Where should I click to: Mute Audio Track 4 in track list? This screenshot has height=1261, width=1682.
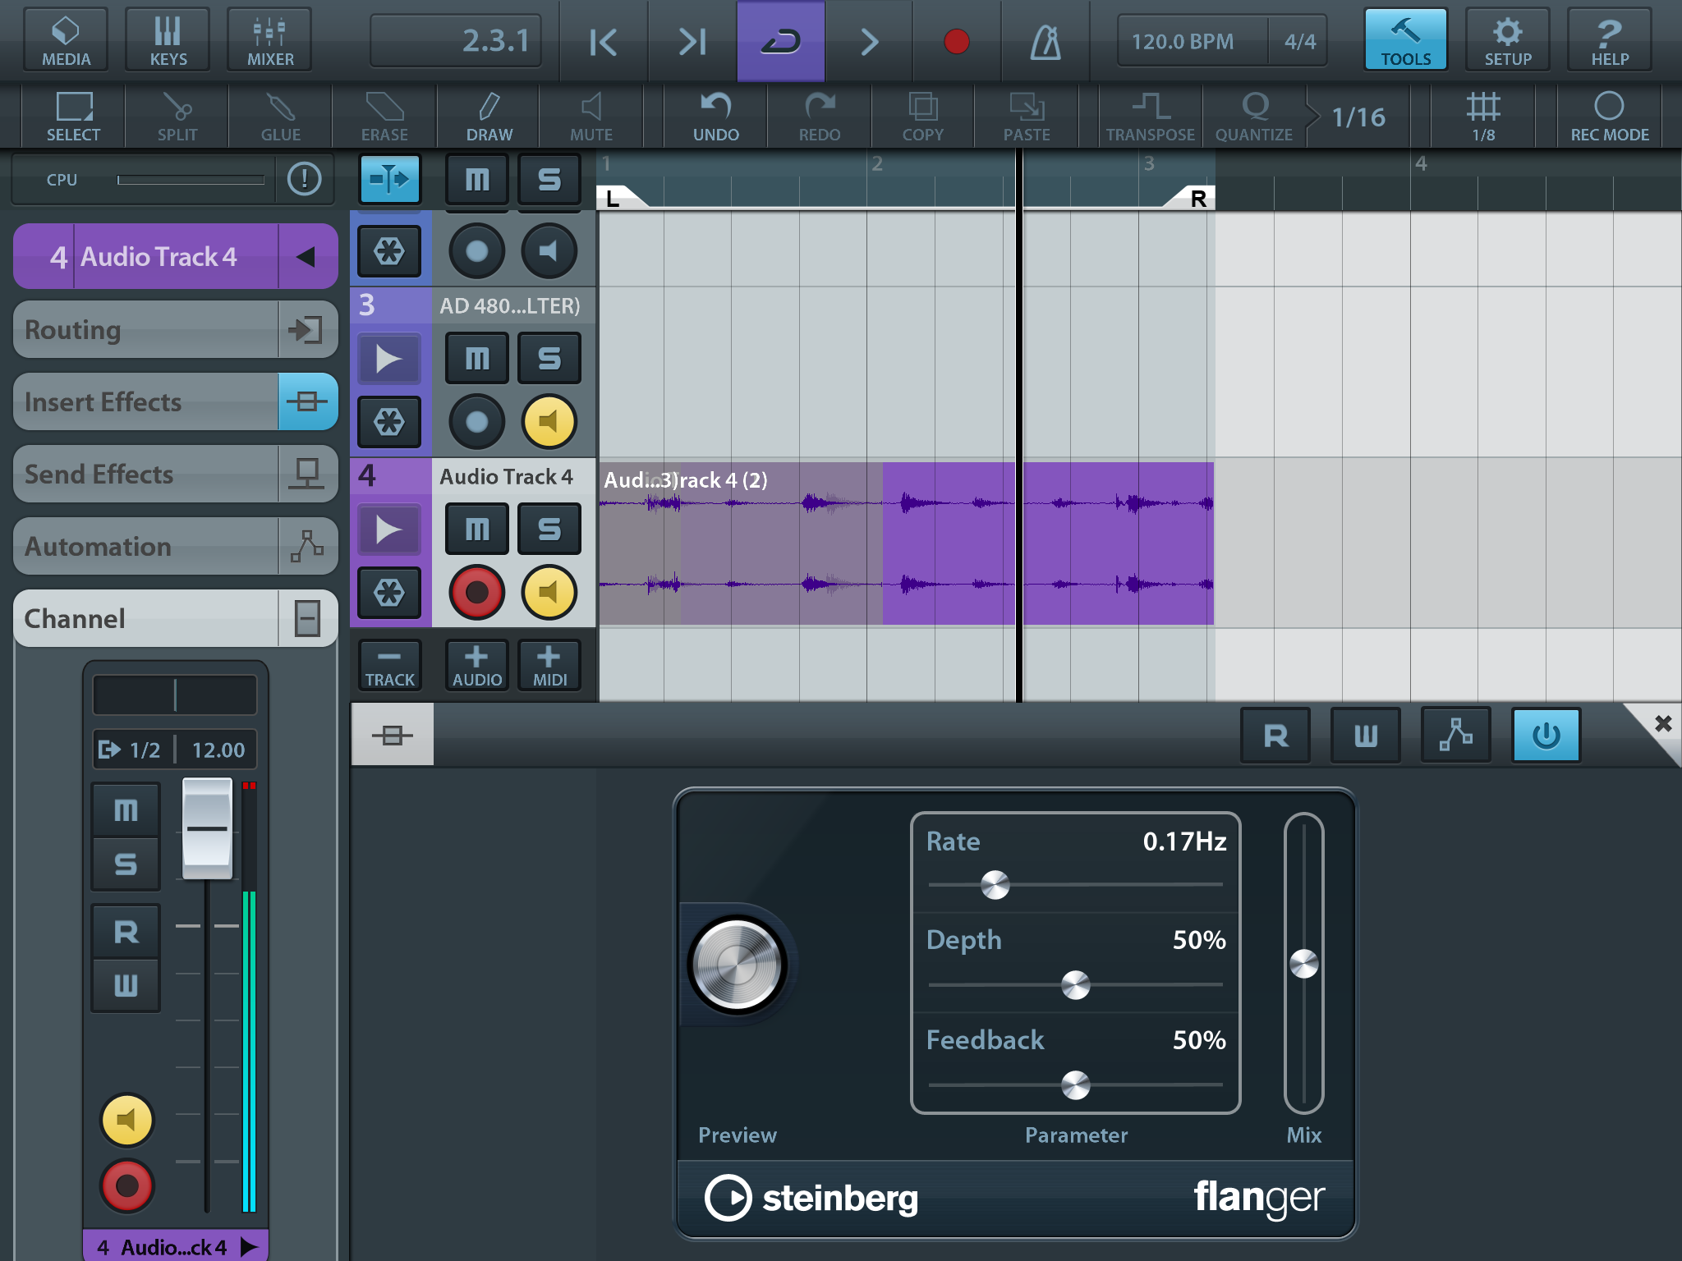[x=477, y=529]
